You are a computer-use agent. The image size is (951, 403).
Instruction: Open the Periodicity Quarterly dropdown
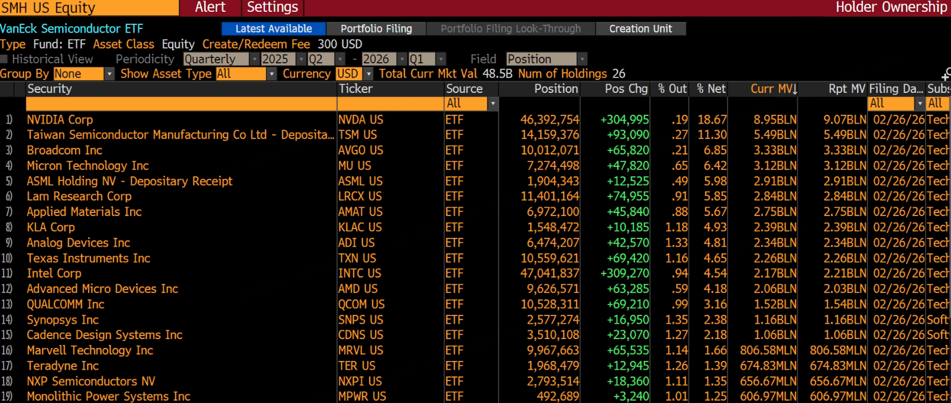pyautogui.click(x=254, y=59)
